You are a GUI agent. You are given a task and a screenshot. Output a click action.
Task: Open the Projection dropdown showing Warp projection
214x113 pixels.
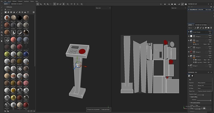point(205,83)
